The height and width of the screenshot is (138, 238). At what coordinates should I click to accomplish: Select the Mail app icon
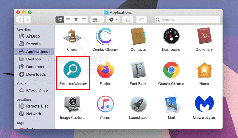(x=171, y=104)
